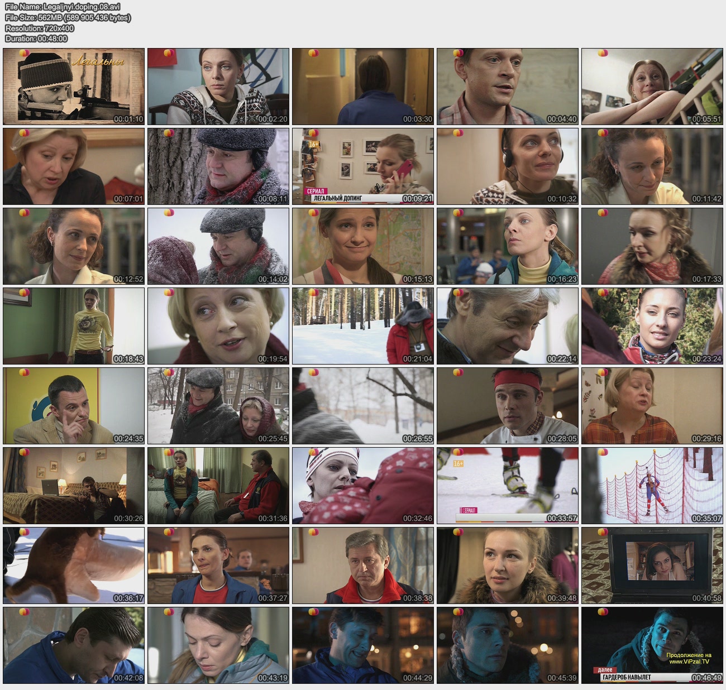Image resolution: width=726 pixels, height=690 pixels.
Task: Click channel logo on the 00:19:54 thumbnail
Action: click(x=169, y=293)
